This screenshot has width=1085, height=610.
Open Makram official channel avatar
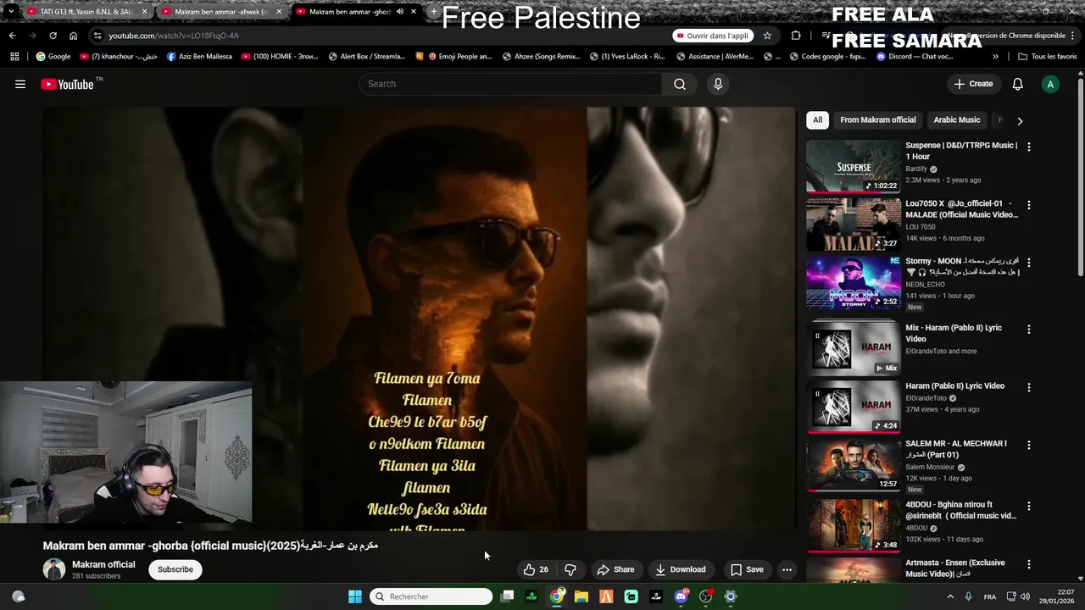point(54,569)
